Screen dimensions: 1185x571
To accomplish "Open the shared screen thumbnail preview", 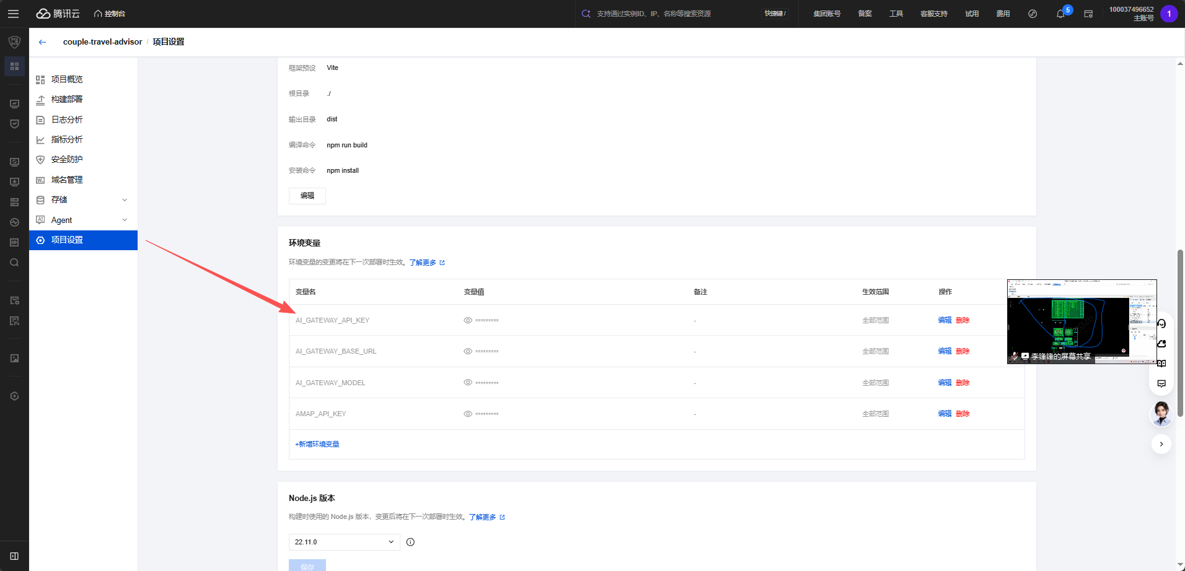I will [1081, 321].
